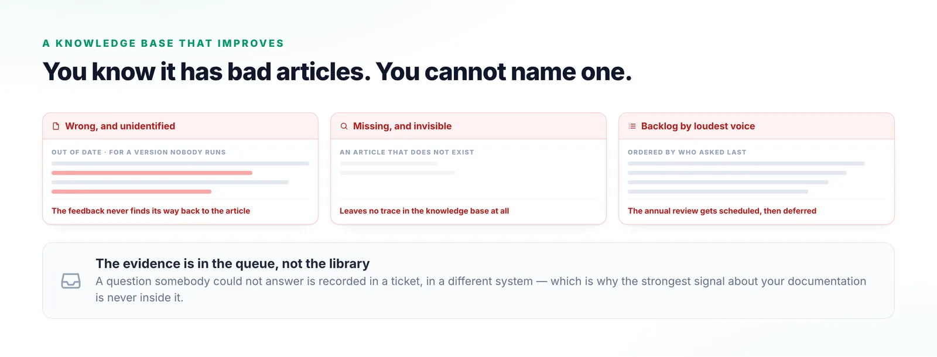The width and height of the screenshot is (937, 357).
Task: Click 'The evidence is in the queue' heading
Action: click(232, 263)
